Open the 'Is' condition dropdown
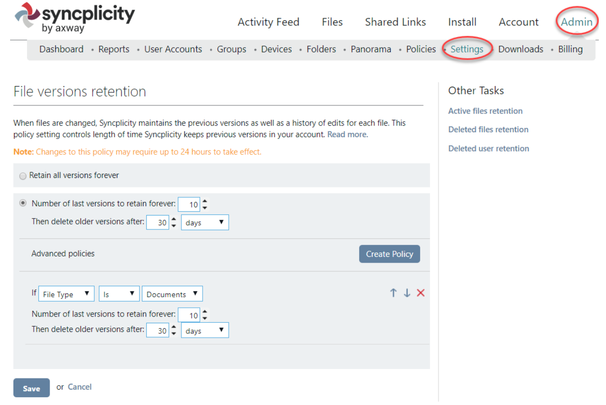The width and height of the screenshot is (606, 405). (118, 293)
